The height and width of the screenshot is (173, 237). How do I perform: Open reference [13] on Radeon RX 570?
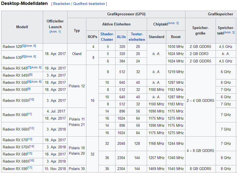tap(30, 139)
